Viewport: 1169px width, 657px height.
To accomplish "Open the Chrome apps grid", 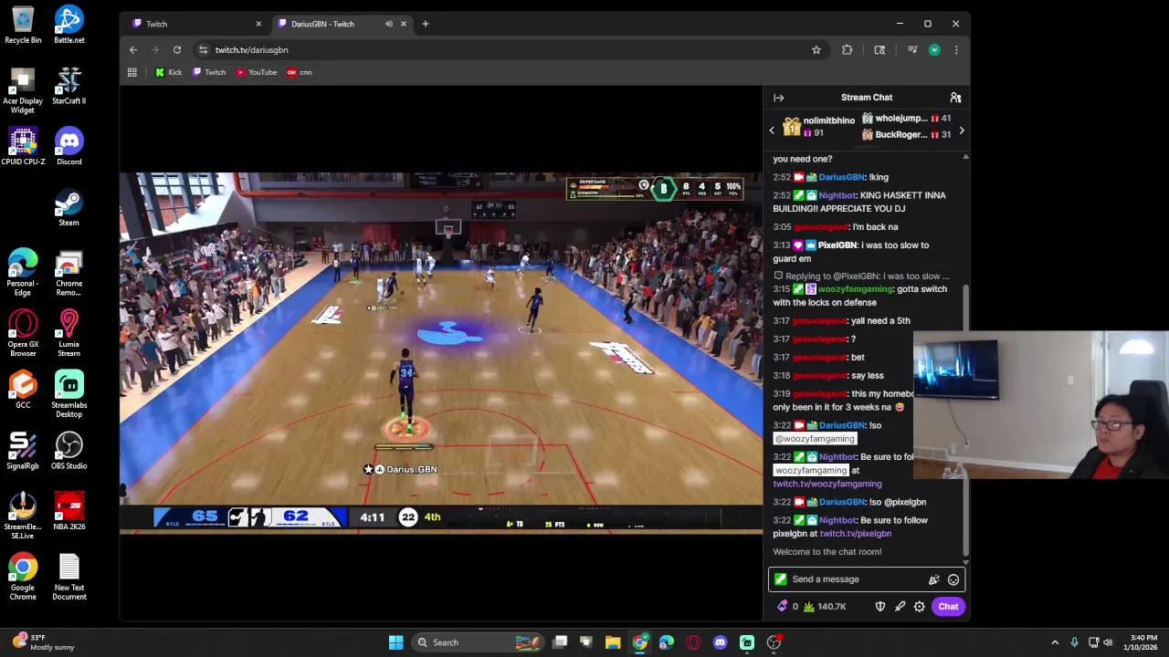I will (x=132, y=72).
